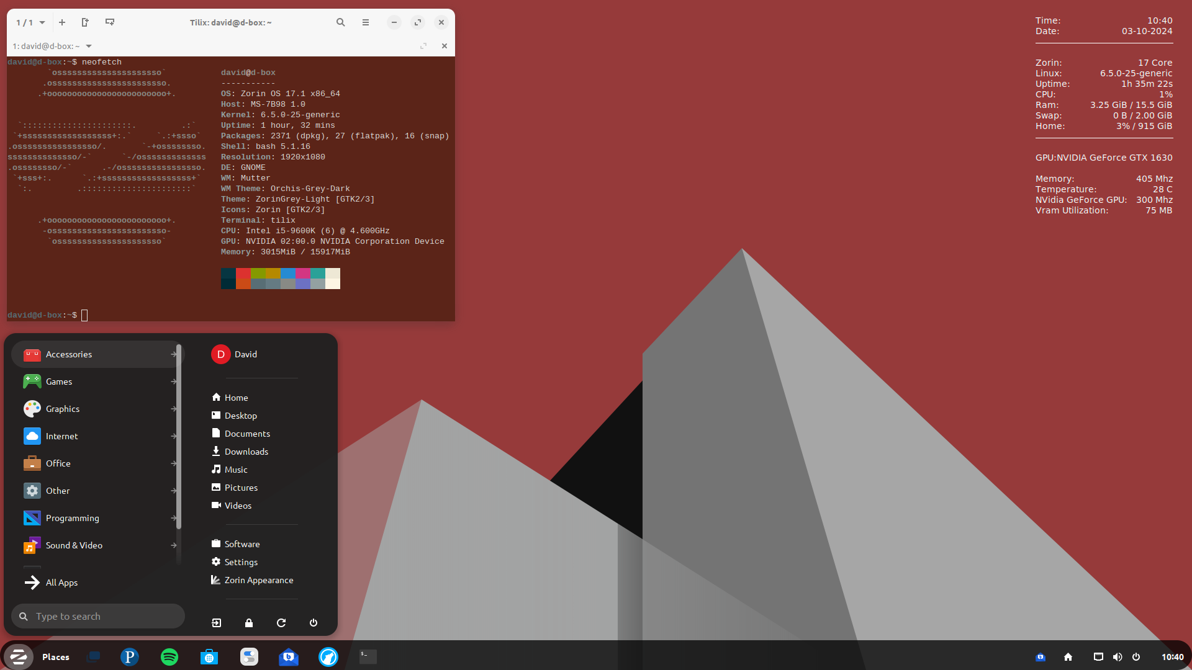Image resolution: width=1192 pixels, height=670 pixels.
Task: Open the Desktop folder from menu
Action: (234, 416)
